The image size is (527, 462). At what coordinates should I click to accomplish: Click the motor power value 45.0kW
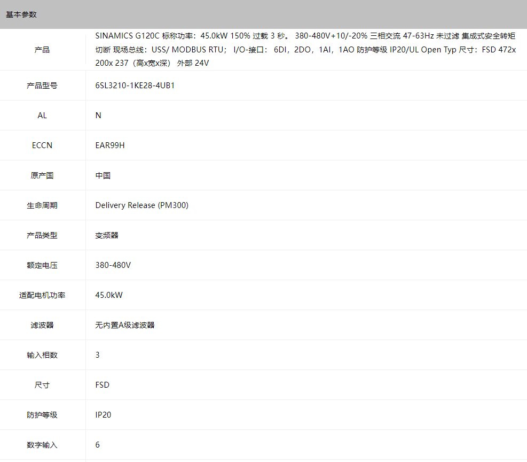[109, 295]
